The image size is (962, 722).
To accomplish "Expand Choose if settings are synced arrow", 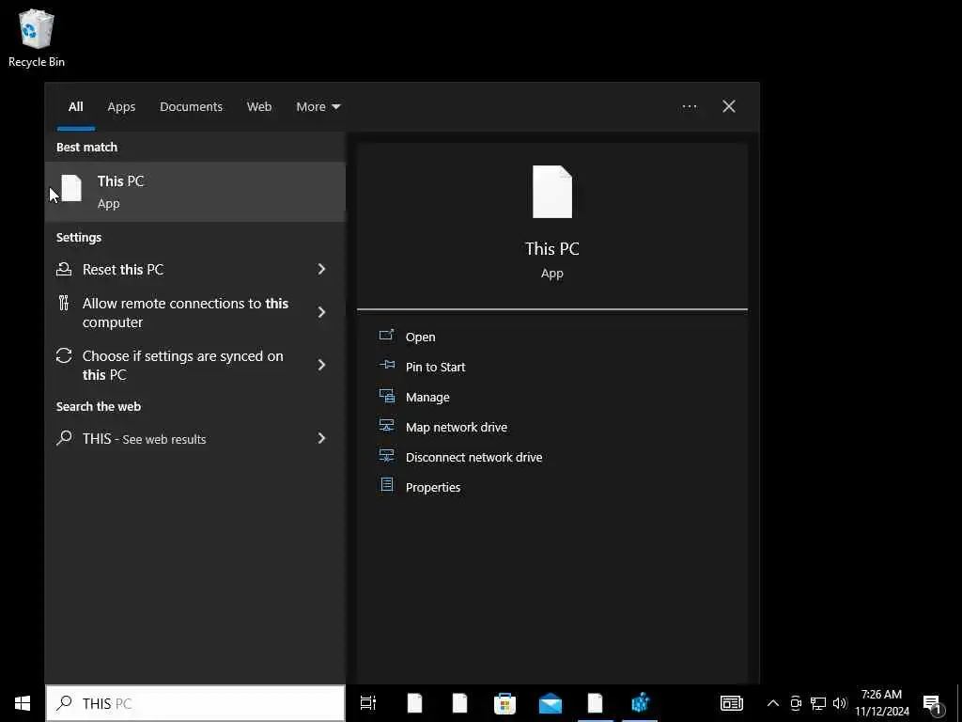I will (x=321, y=365).
